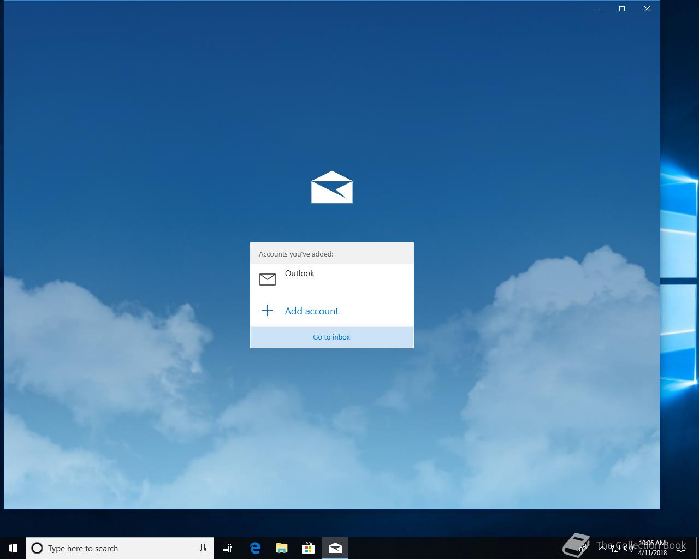Click the microphone icon in search box
The height and width of the screenshot is (559, 699).
(203, 548)
